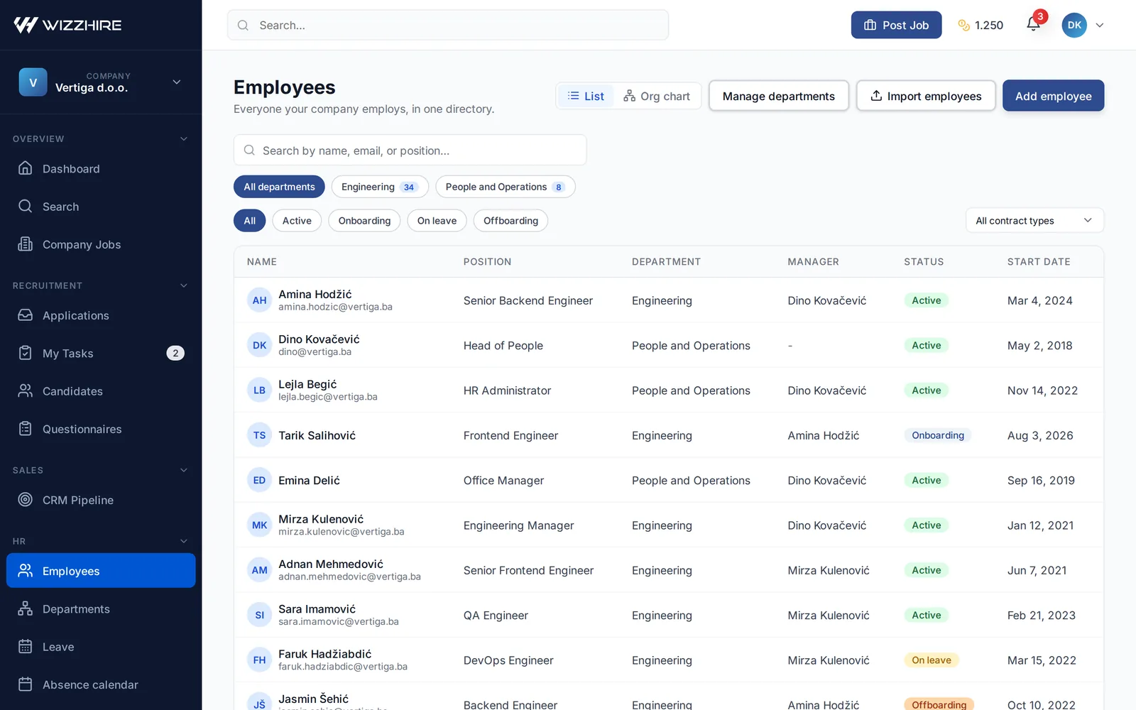1136x710 pixels.
Task: Click the credits coin icon showing 1.250
Action: [963, 25]
